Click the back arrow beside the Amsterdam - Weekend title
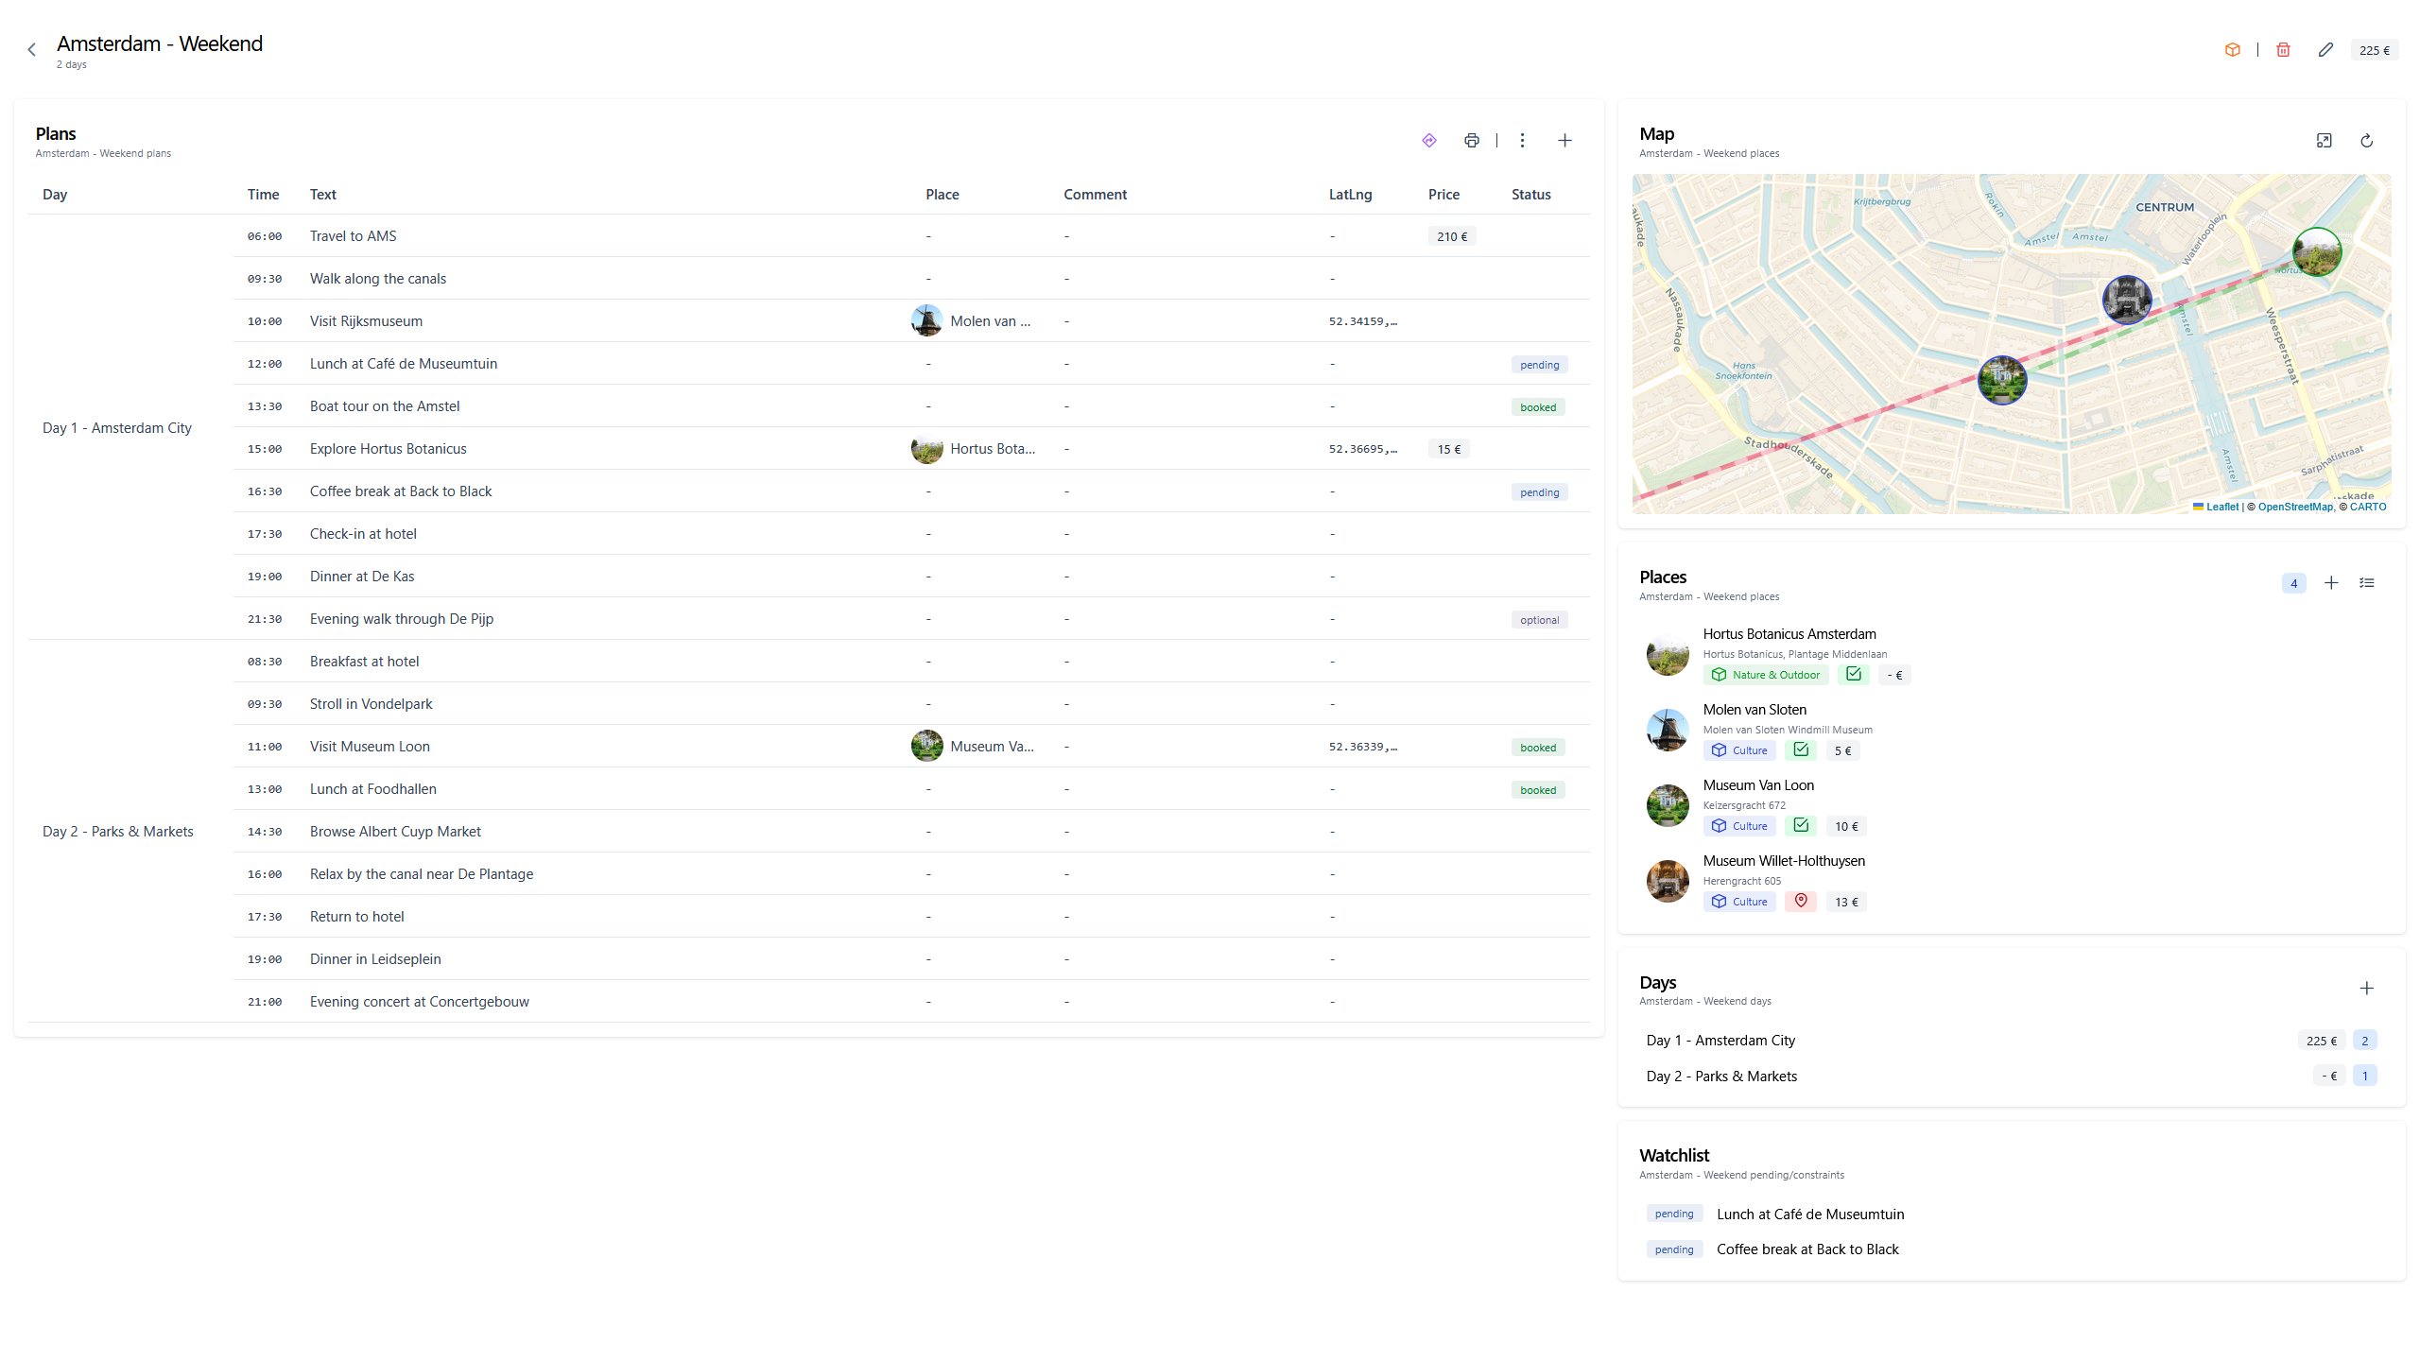 (32, 50)
